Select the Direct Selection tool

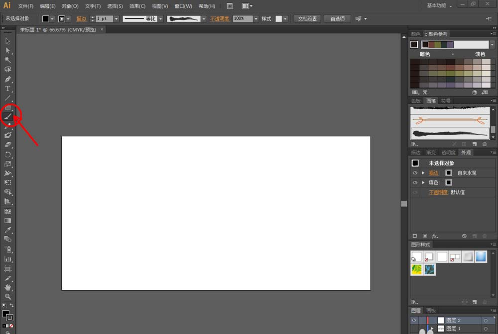[x=7, y=50]
